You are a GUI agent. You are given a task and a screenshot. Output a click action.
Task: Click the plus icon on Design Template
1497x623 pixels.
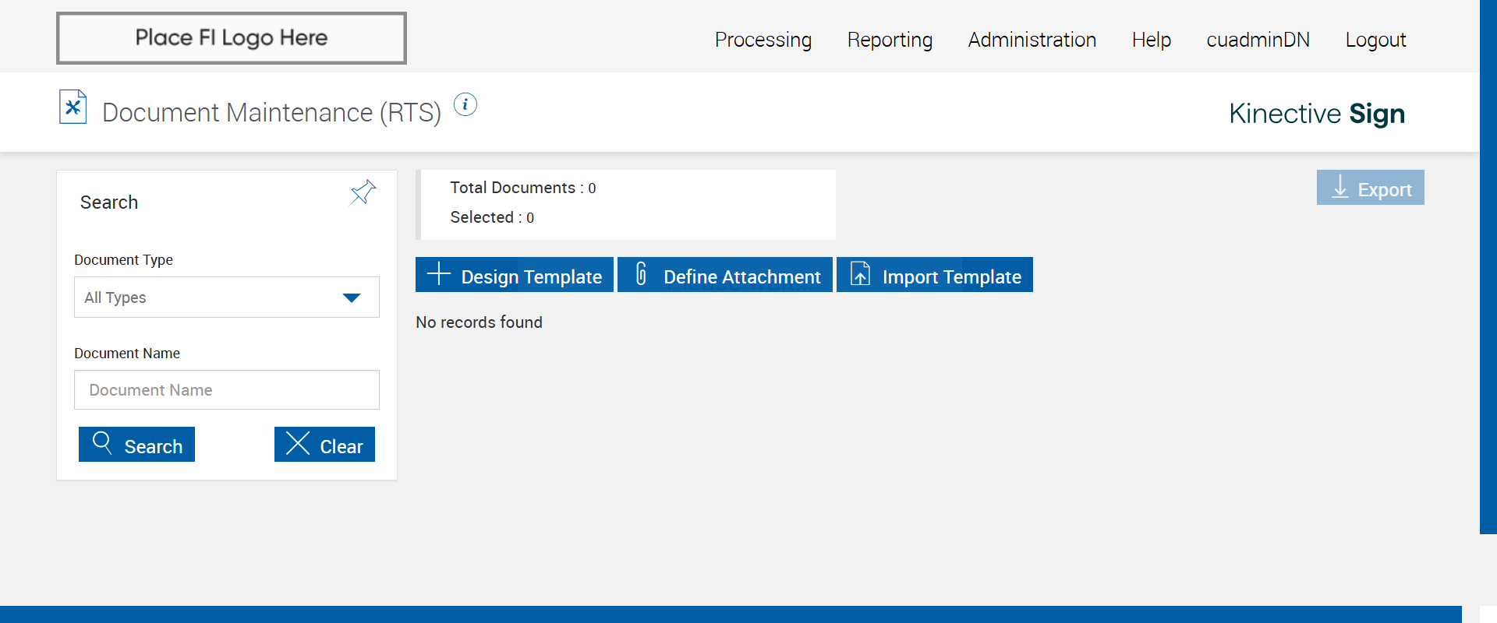tap(439, 274)
